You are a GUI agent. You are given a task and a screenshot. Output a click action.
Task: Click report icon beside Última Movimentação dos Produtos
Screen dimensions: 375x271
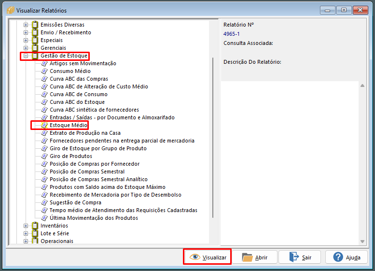[44, 218]
